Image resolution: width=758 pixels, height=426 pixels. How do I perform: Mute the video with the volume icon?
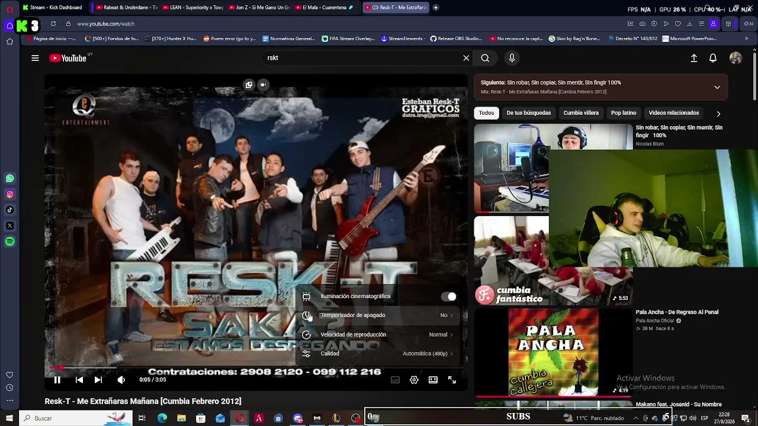point(121,380)
